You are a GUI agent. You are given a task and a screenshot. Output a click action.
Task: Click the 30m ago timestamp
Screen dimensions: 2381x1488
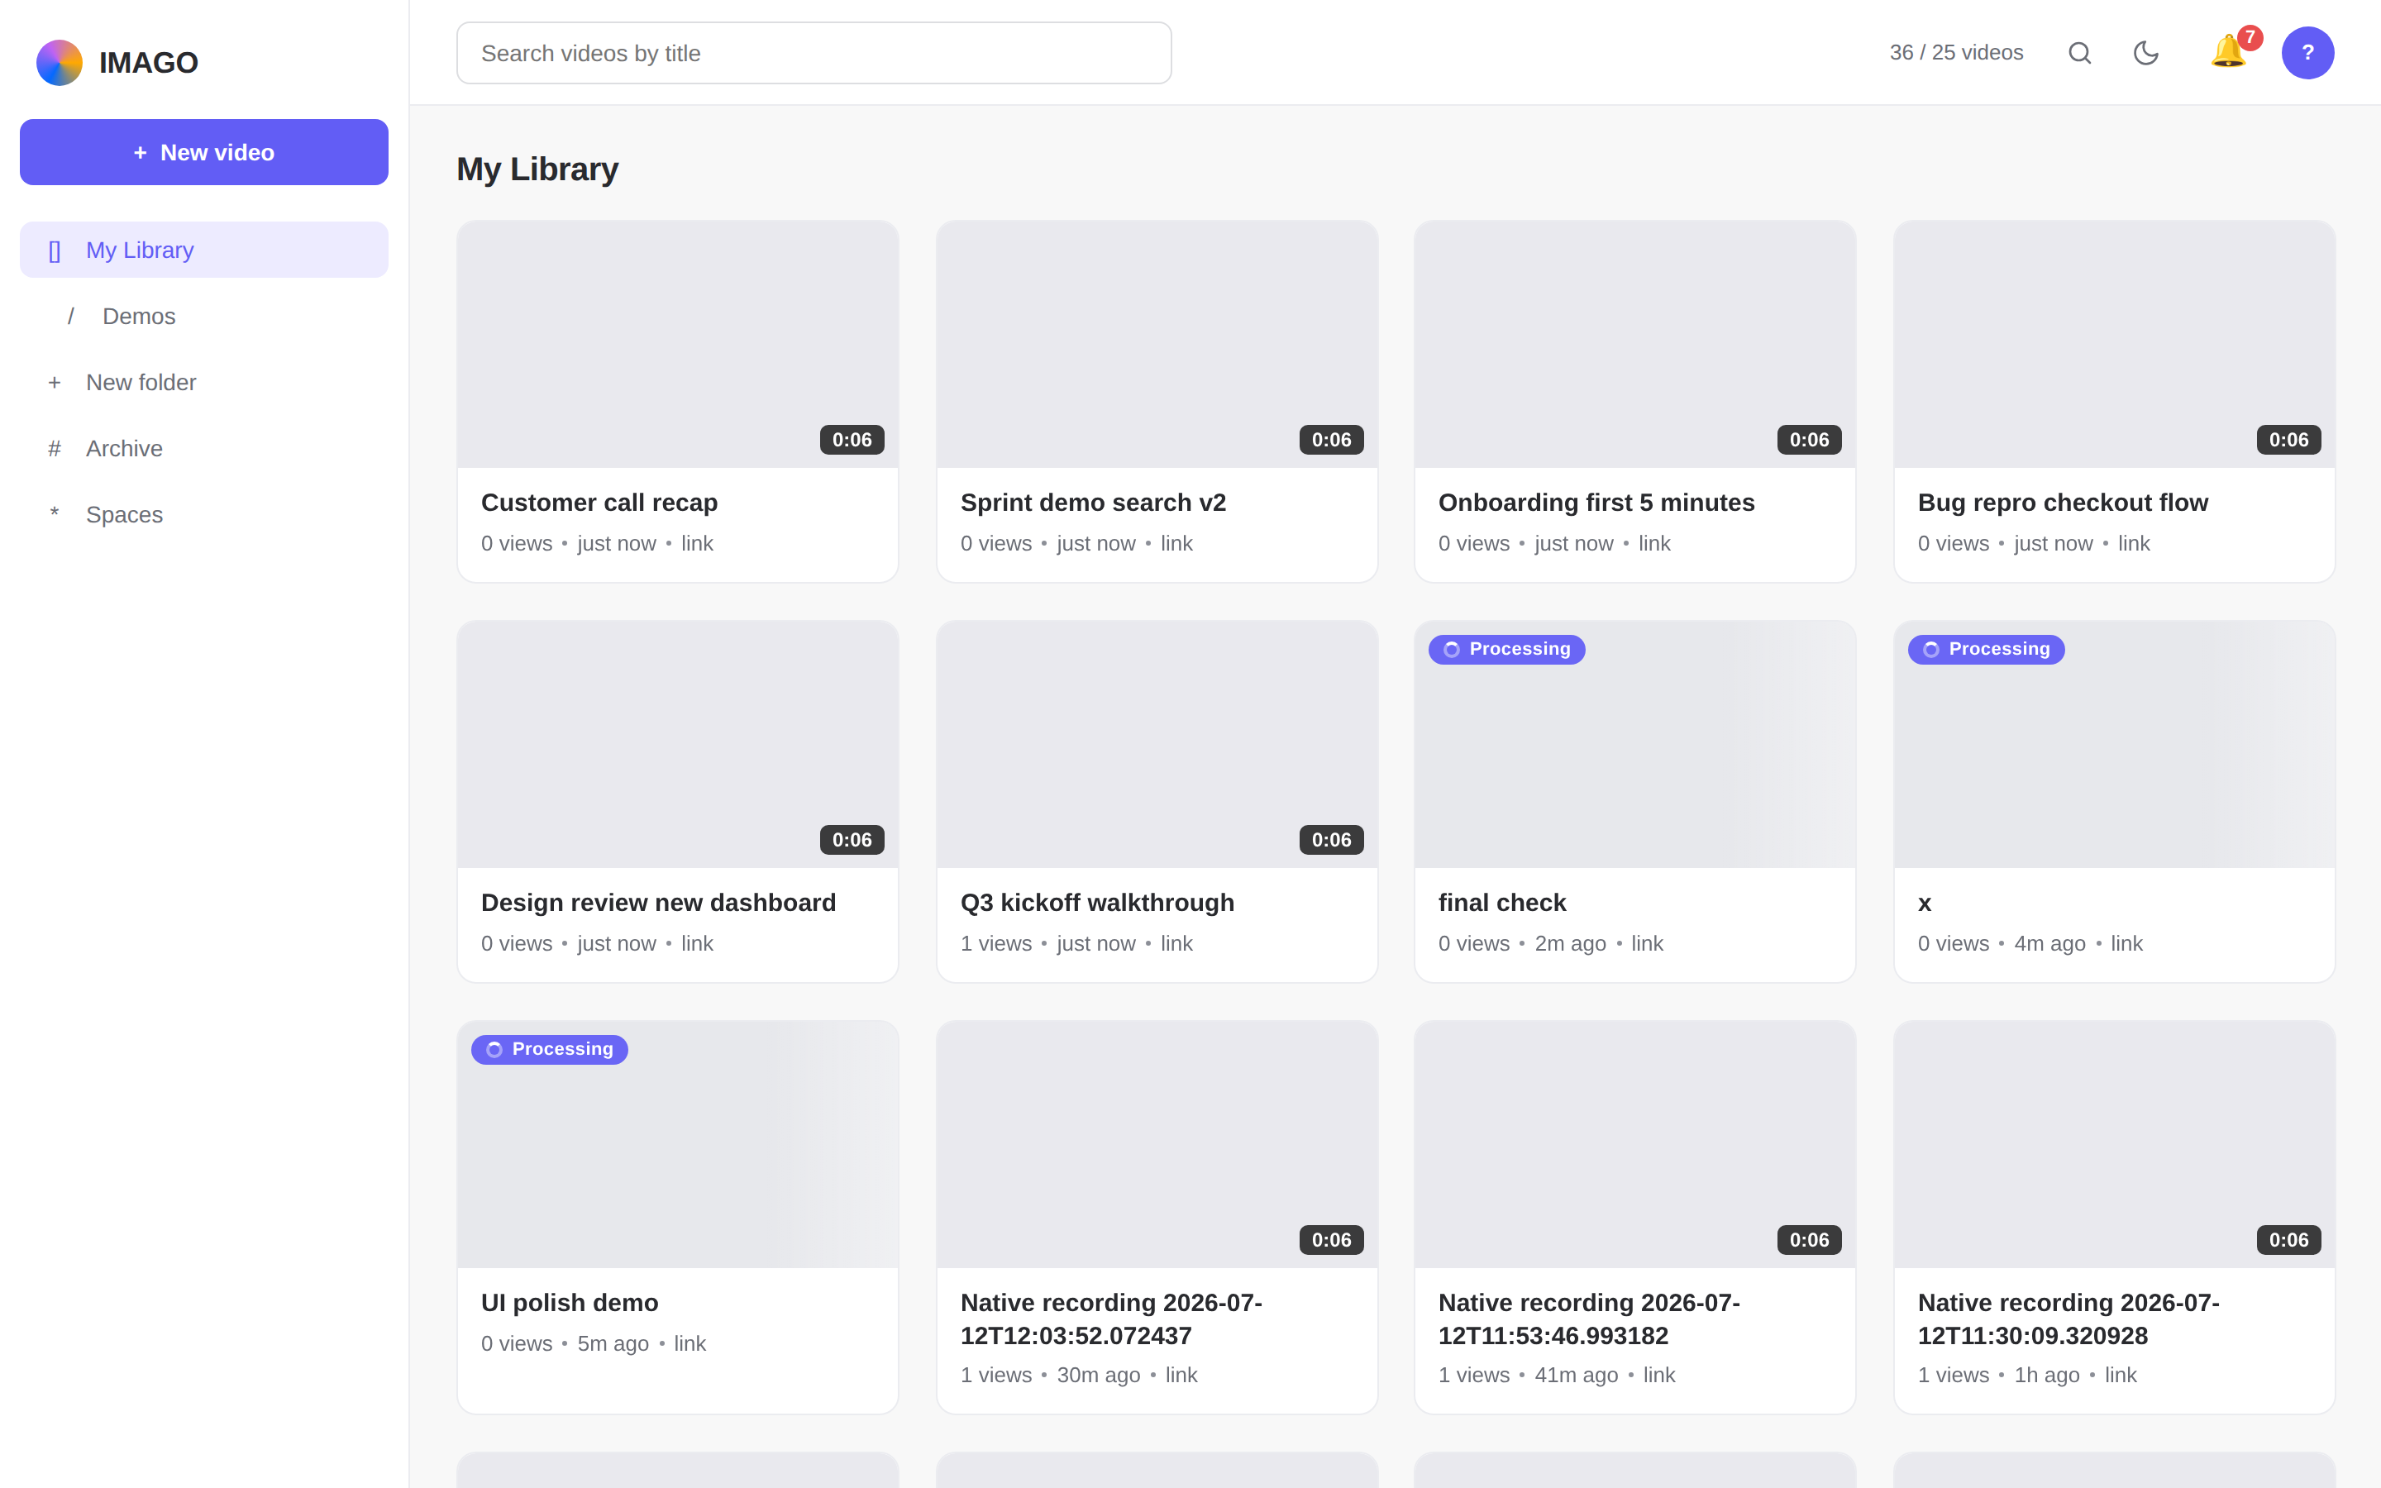click(1098, 1375)
